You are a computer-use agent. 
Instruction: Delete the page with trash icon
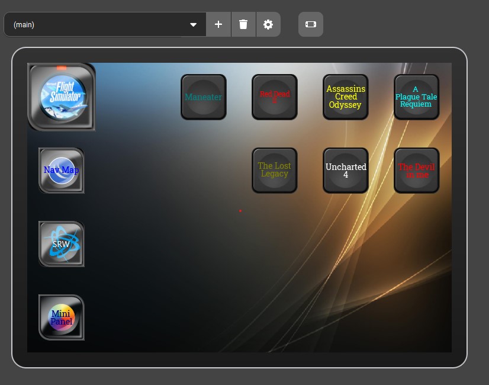(243, 24)
